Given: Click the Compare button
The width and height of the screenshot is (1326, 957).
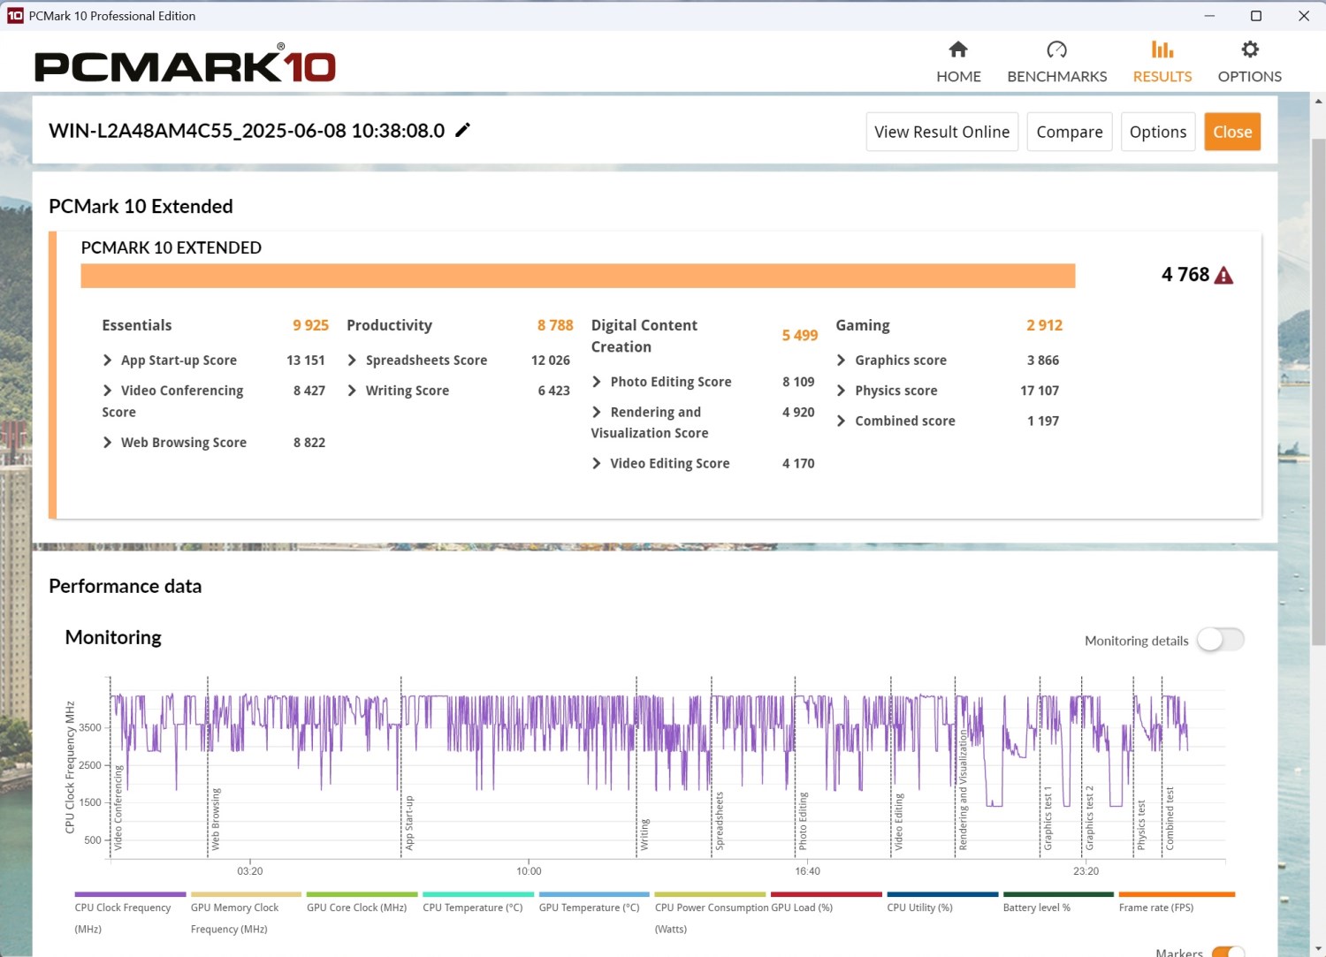Looking at the screenshot, I should [1070, 132].
